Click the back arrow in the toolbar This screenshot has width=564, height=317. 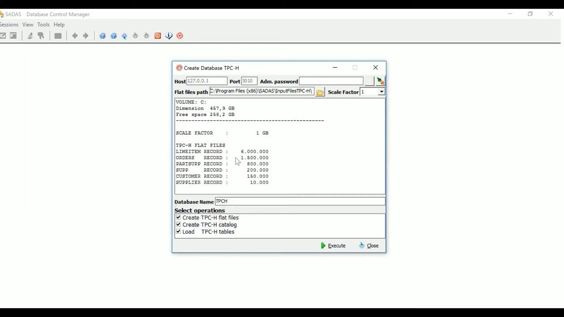click(x=75, y=36)
